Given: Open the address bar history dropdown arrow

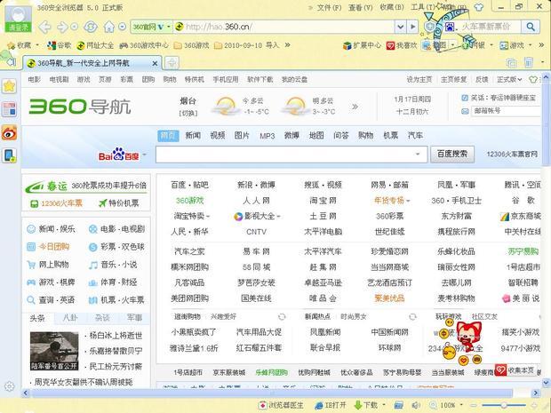Looking at the screenshot, I should pos(400,27).
